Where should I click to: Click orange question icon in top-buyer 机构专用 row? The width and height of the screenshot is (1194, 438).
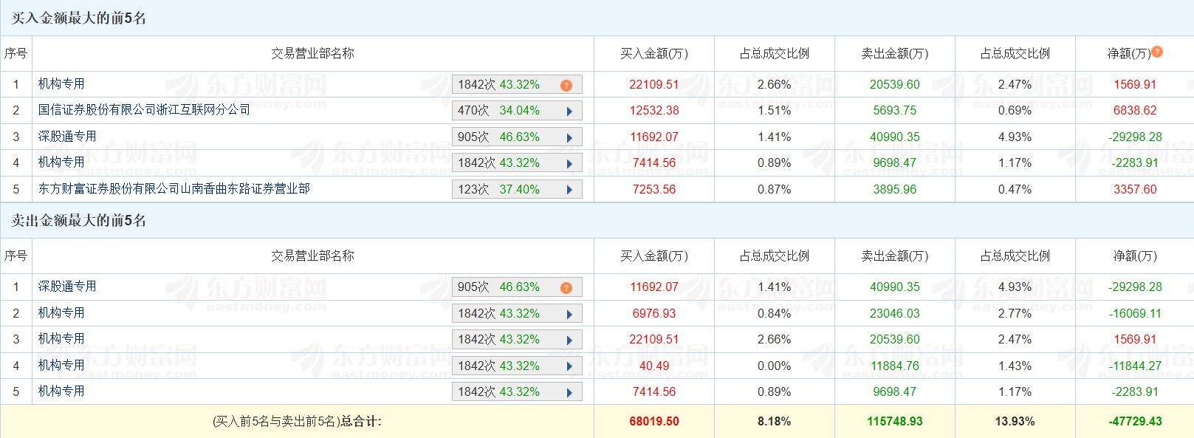[x=566, y=85]
